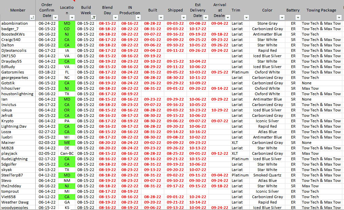Expand the Blend Day filter arrow

116,17
